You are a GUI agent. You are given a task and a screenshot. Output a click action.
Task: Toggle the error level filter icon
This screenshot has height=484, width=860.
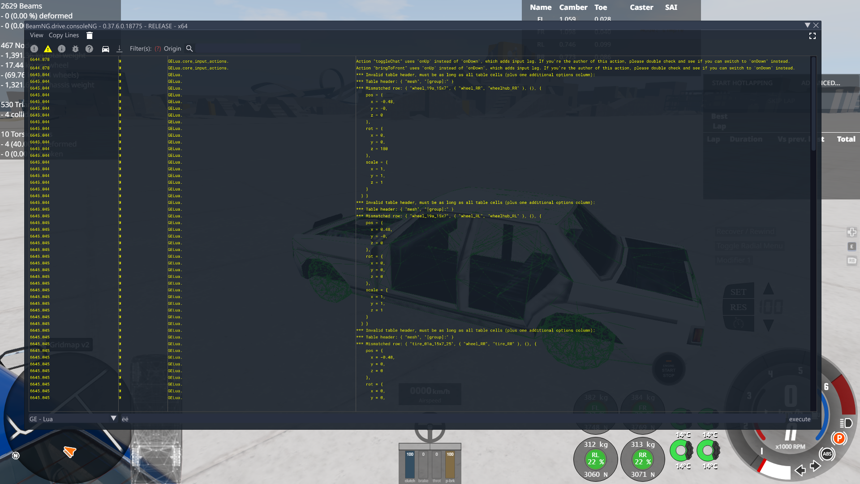[34, 49]
